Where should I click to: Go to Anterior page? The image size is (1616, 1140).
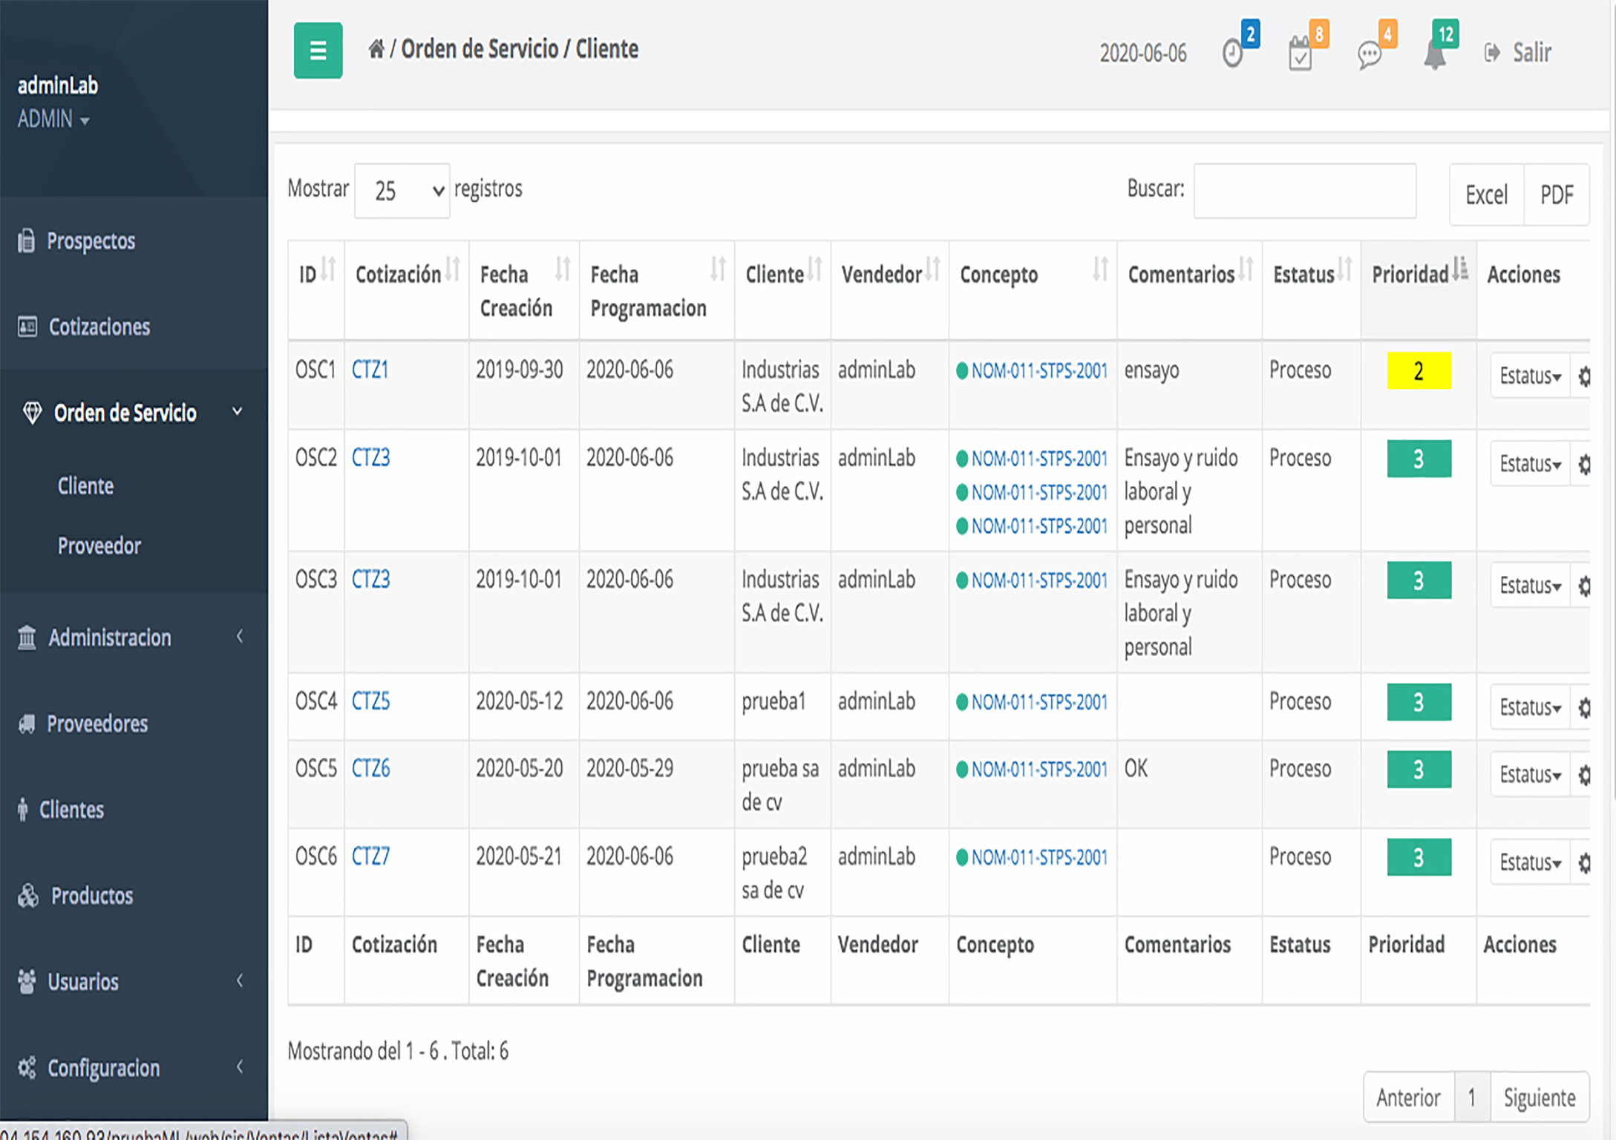pos(1408,1097)
